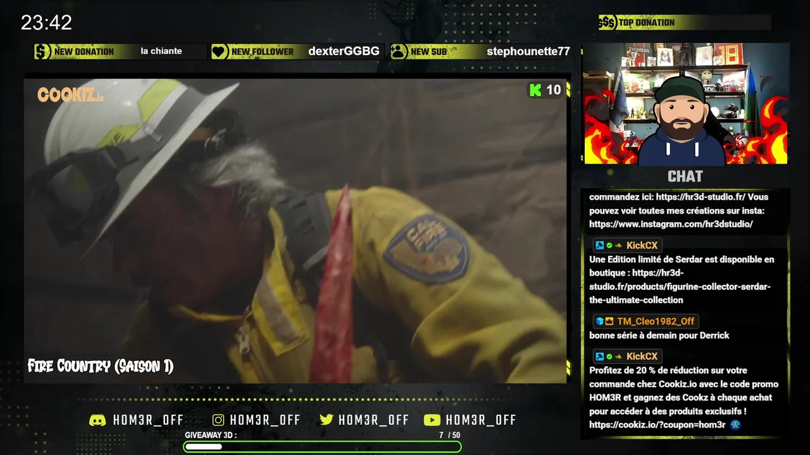
Task: Click the green Kick K logo
Action: click(535, 90)
